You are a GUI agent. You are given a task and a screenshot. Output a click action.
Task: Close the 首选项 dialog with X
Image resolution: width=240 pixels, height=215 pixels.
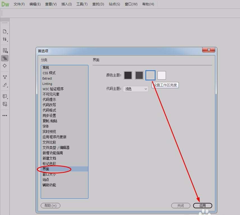pos(209,50)
